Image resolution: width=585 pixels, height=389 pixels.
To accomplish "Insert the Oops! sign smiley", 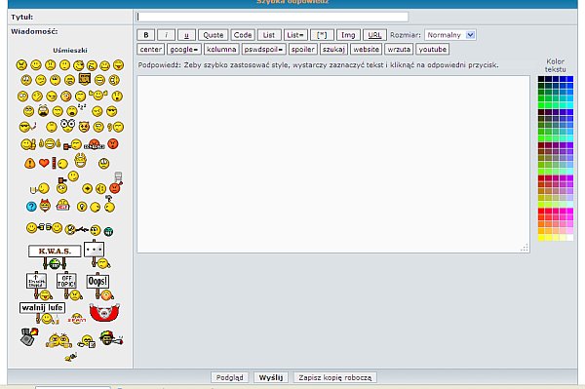I will pyautogui.click(x=99, y=287).
